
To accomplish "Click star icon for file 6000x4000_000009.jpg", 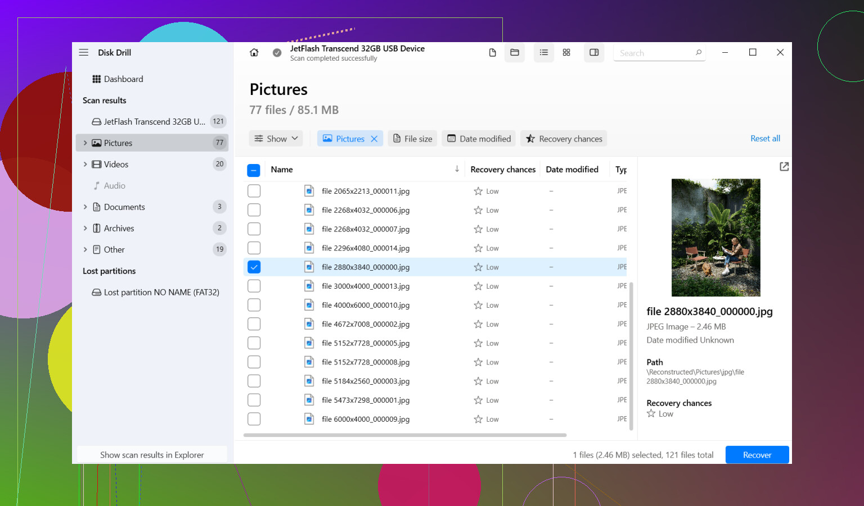I will [x=478, y=419].
